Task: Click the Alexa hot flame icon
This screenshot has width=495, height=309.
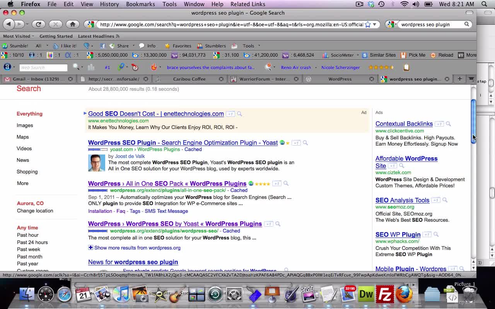Action: tap(154, 67)
